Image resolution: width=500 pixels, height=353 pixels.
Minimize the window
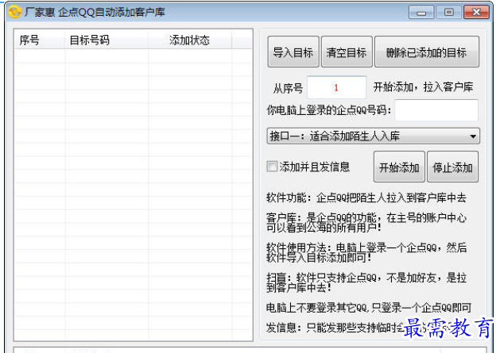(421, 13)
